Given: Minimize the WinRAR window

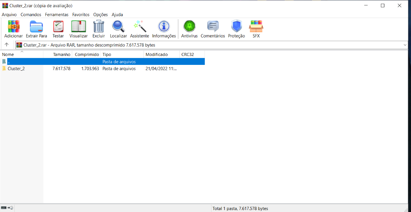Looking at the screenshot, I should point(366,5).
